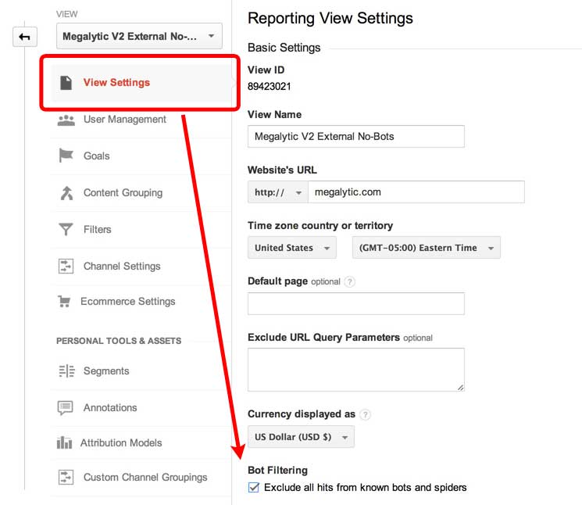The height and width of the screenshot is (505, 582).
Task: Click the Filters funnel icon
Action: point(66,229)
